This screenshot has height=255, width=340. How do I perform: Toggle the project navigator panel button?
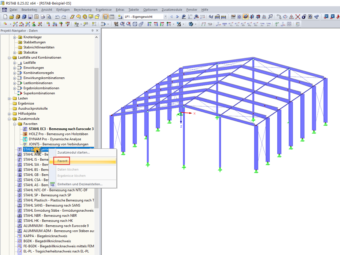pyautogui.click(x=105, y=17)
